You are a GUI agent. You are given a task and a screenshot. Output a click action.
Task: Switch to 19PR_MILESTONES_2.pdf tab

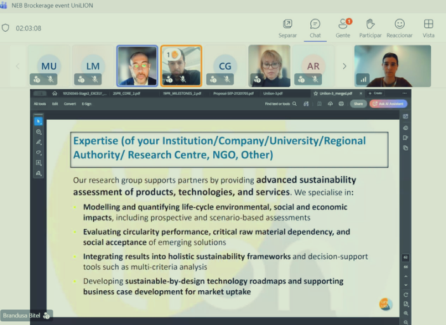tap(181, 93)
